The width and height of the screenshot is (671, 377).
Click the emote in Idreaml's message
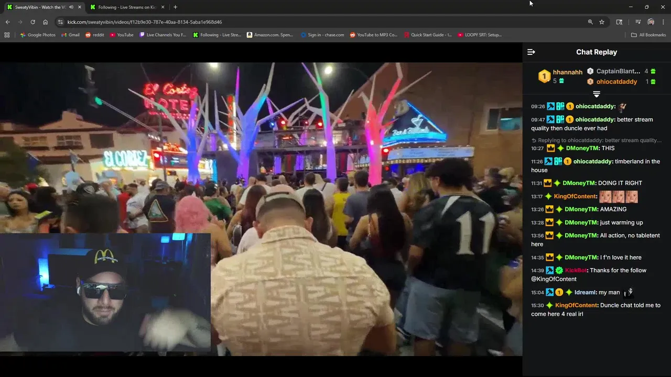(x=628, y=292)
